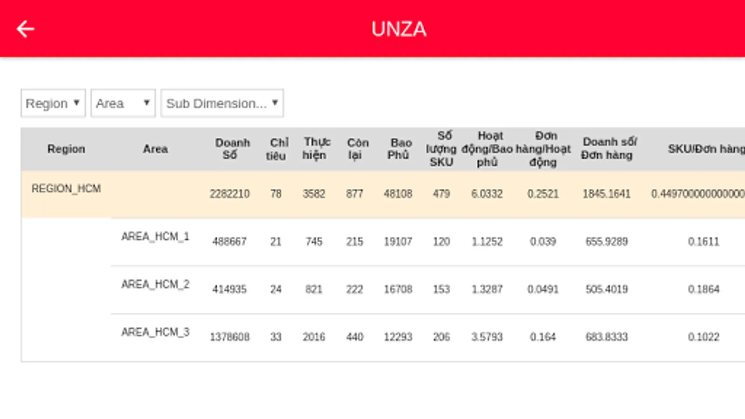Click the 745 achieved value
The image size is (745, 419).
tap(314, 242)
